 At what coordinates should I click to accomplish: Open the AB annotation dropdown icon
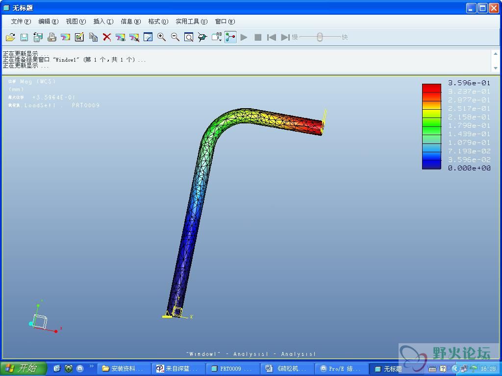pyautogui.click(x=217, y=37)
